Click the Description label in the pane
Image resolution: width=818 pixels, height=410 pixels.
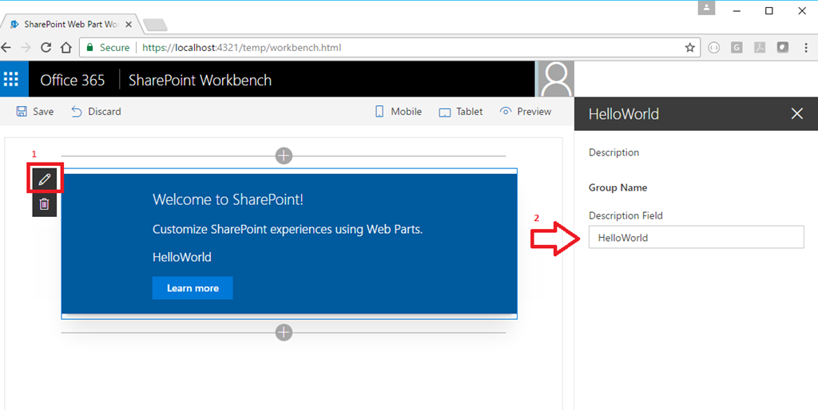(x=613, y=152)
